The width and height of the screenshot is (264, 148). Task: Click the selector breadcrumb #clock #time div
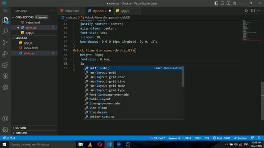(x=108, y=17)
